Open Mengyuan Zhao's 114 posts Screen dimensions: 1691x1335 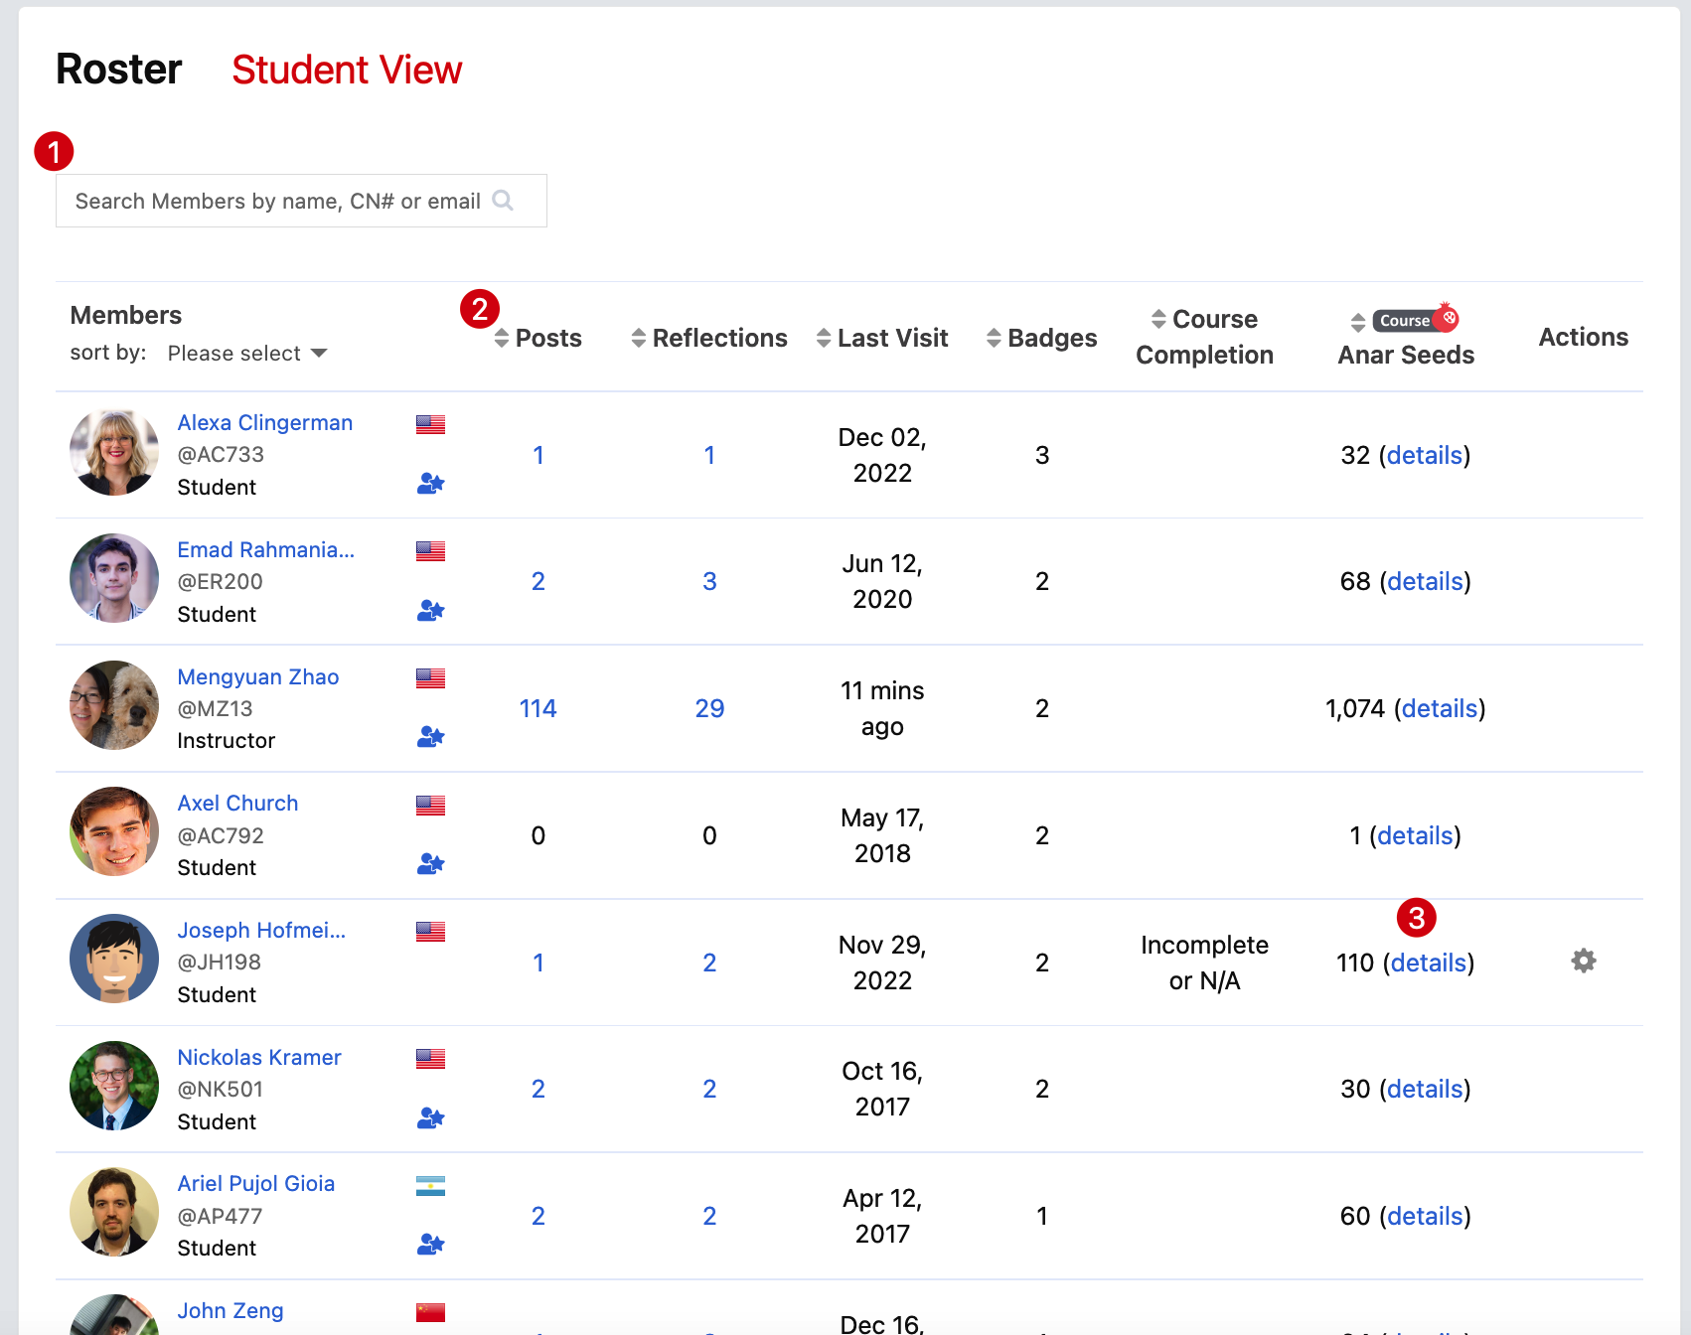[x=538, y=708]
